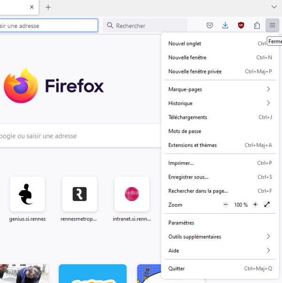Close the hamburger application menu button
The height and width of the screenshot is (283, 282).
tap(272, 25)
